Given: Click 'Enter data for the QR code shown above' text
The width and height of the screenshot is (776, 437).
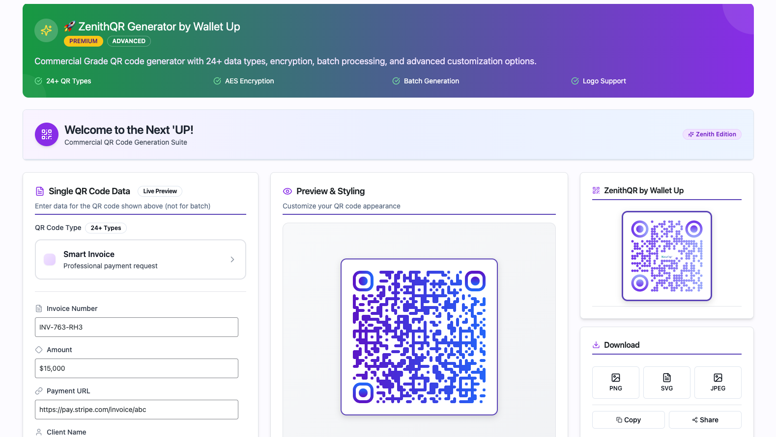Looking at the screenshot, I should pyautogui.click(x=123, y=206).
